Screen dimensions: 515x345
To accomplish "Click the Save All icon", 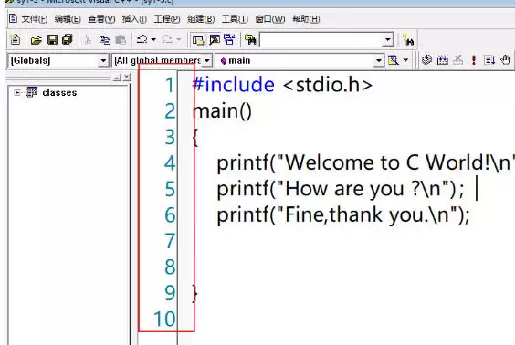I will click(68, 40).
